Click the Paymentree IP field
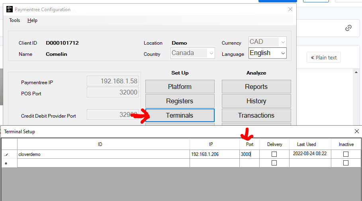The height and width of the screenshot is (201, 362). 113,81
